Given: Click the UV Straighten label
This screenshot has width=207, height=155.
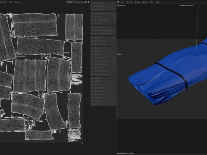Looking at the screenshot, I should [99, 58].
